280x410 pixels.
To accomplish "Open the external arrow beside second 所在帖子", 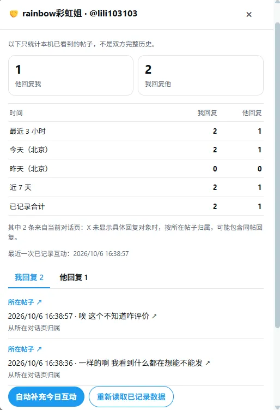I will coord(39,349).
